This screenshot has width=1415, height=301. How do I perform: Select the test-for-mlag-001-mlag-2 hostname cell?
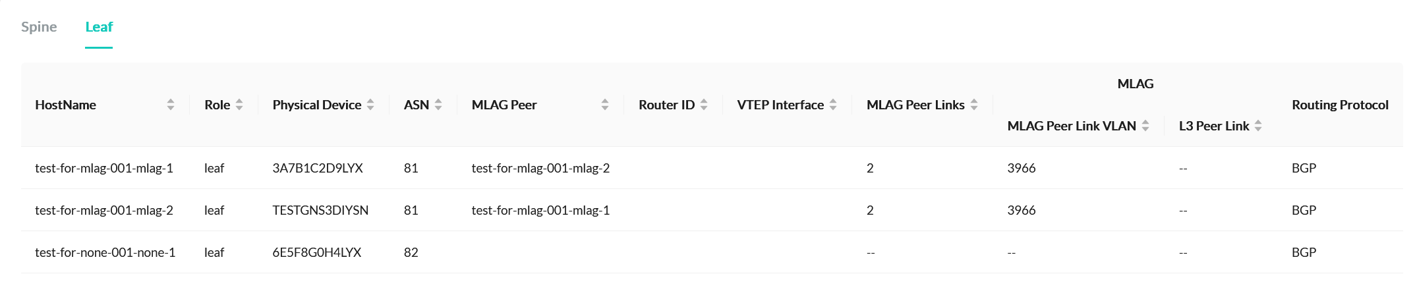104,210
